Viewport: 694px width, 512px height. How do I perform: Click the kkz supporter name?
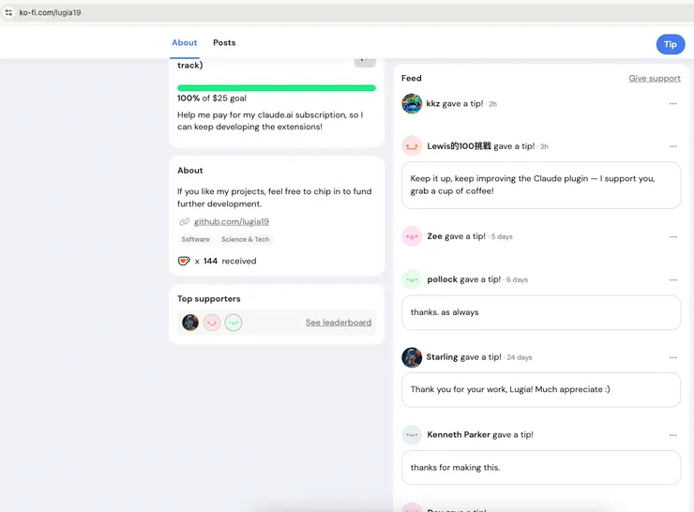433,103
